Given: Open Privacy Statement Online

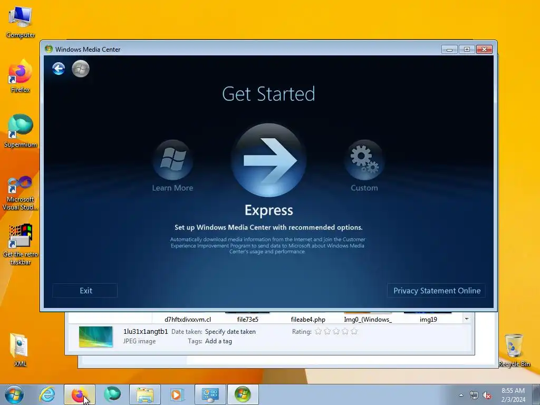Looking at the screenshot, I should tap(436, 291).
